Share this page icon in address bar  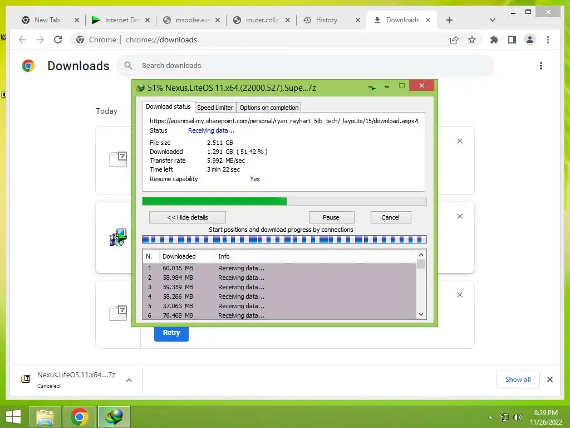point(454,40)
